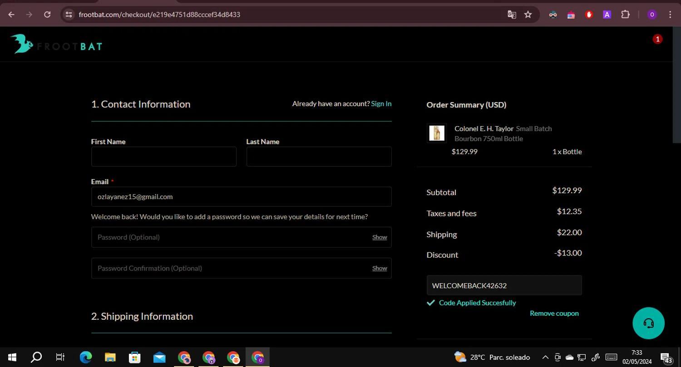Open OneDrive cloud tray icon

(569, 357)
